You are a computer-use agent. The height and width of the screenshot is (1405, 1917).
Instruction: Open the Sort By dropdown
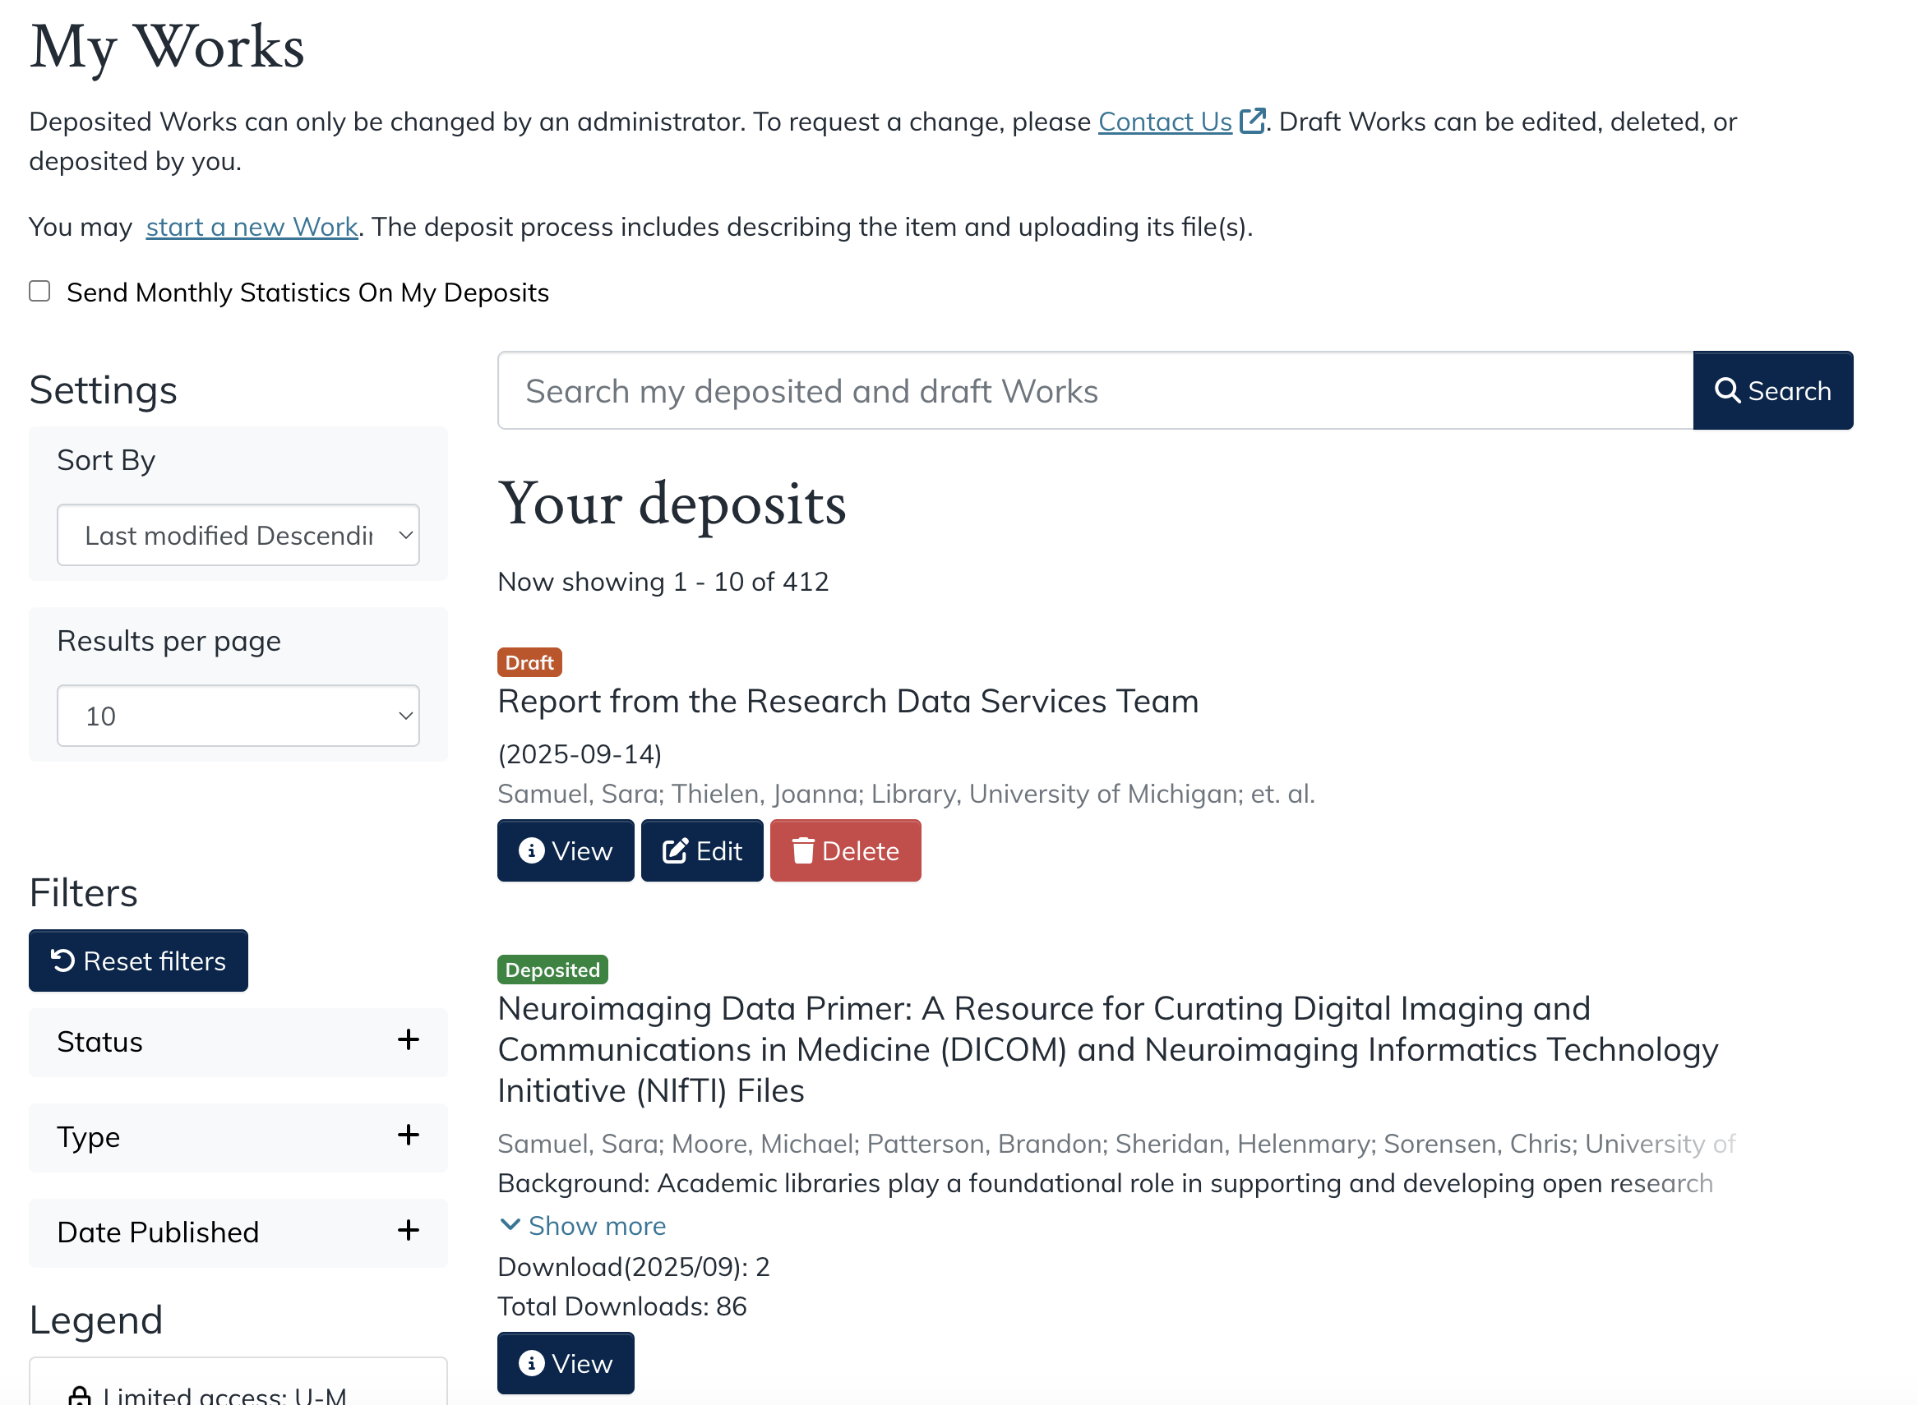coord(238,535)
